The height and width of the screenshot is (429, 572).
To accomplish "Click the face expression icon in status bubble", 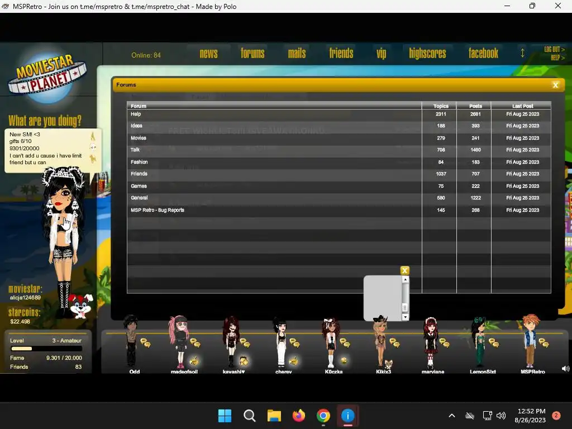I will (x=93, y=147).
